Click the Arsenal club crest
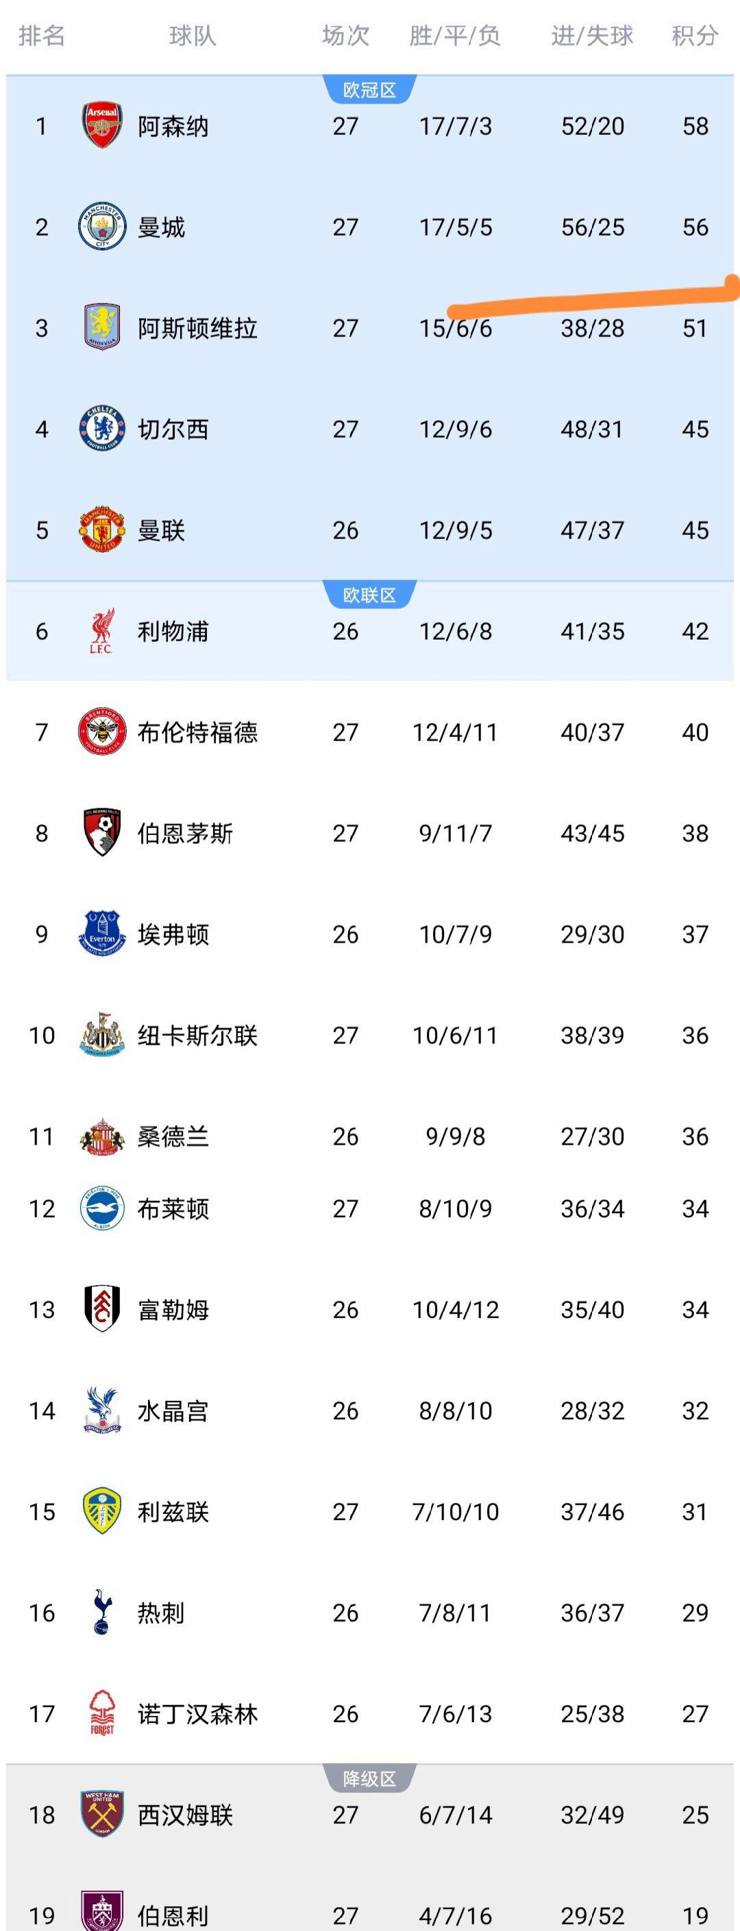Image resolution: width=740 pixels, height=1931 pixels. (102, 126)
